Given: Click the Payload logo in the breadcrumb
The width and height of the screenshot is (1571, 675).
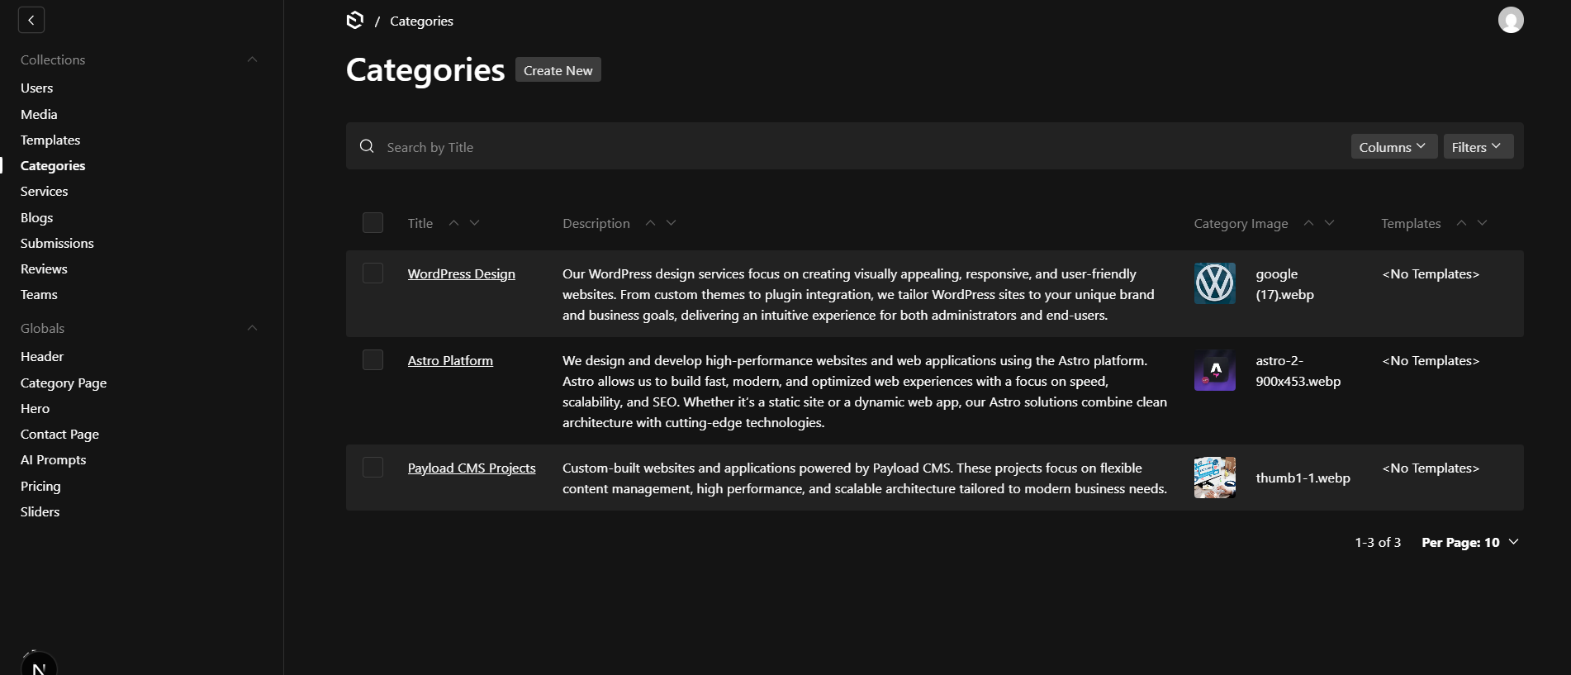Looking at the screenshot, I should 355,20.
